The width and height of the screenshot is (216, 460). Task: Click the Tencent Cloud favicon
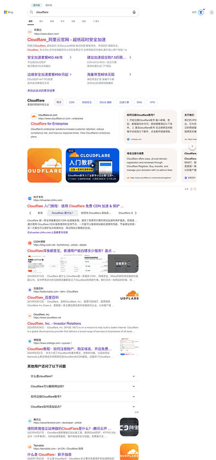[x=30, y=421]
